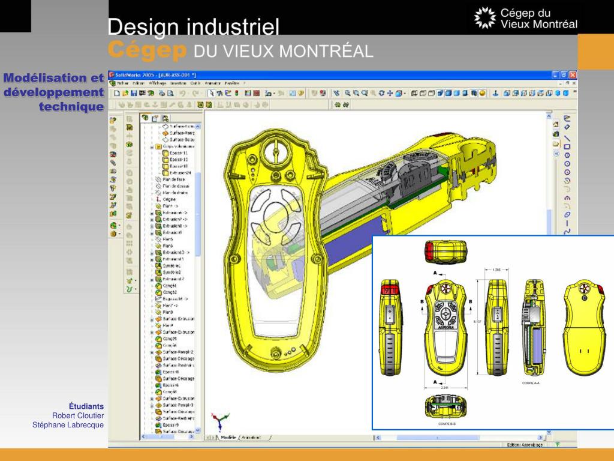
Task: Click the Cégep du Vieux Montréal logo
Action: point(525,19)
